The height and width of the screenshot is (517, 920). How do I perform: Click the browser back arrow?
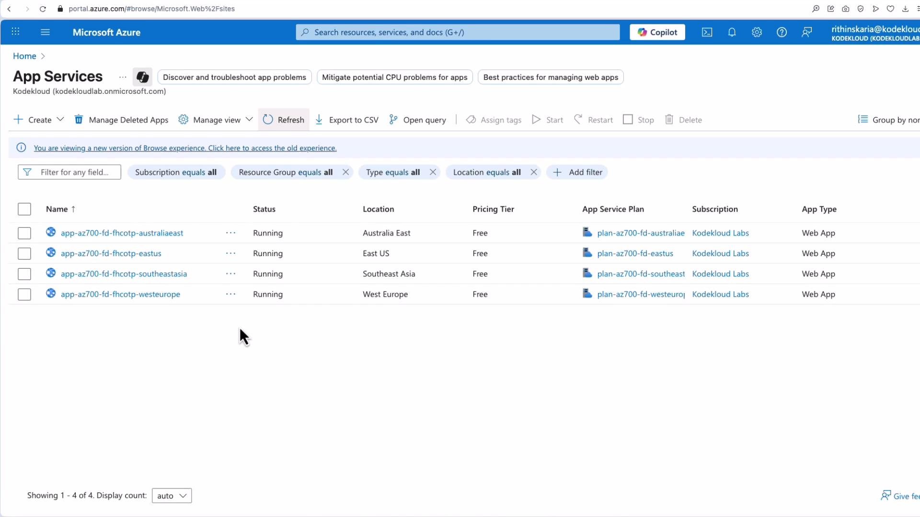pyautogui.click(x=9, y=9)
